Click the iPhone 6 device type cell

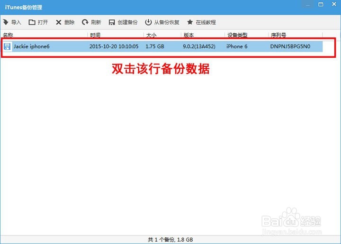237,46
